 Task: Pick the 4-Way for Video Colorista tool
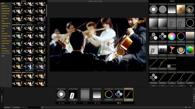153,78
